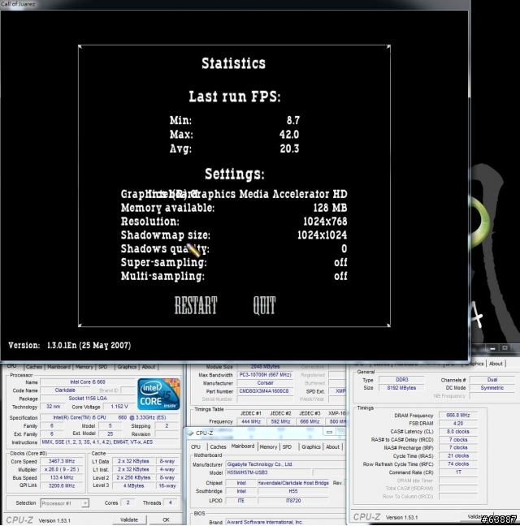This screenshot has height=526, width=520.
Task: Click motherboard Manufacturer 'Gigabyte Technology Co., Ltd.'
Action: (x=285, y=464)
